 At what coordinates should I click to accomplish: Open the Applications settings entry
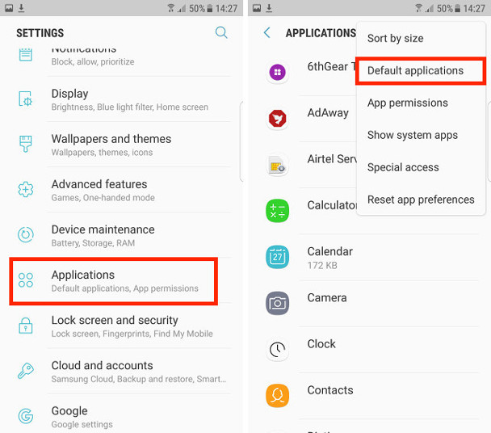tap(113, 281)
